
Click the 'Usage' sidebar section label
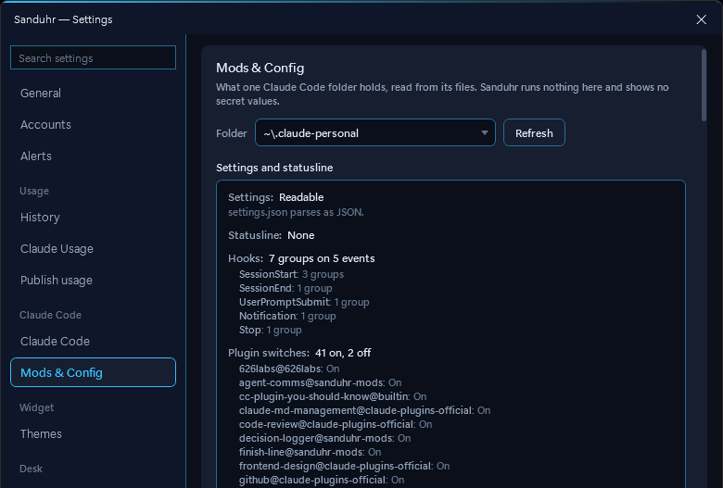(x=34, y=191)
